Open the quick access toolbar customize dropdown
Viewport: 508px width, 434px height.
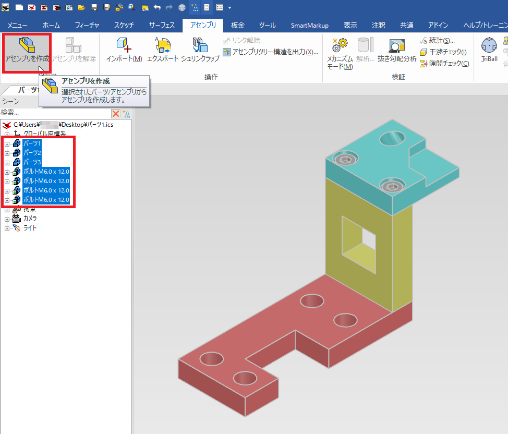pyautogui.click(x=230, y=8)
